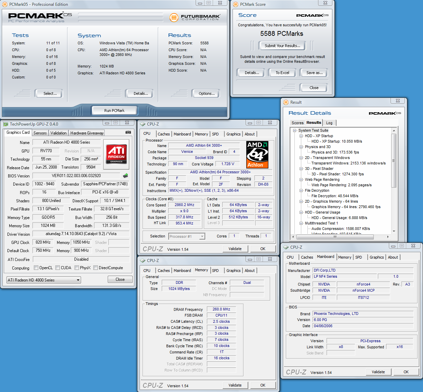
Task: Click Close button in PCMark Score window
Action: pyautogui.click(x=314, y=88)
